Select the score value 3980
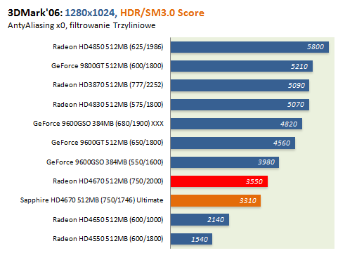The image size is (338, 253). [x=266, y=162]
